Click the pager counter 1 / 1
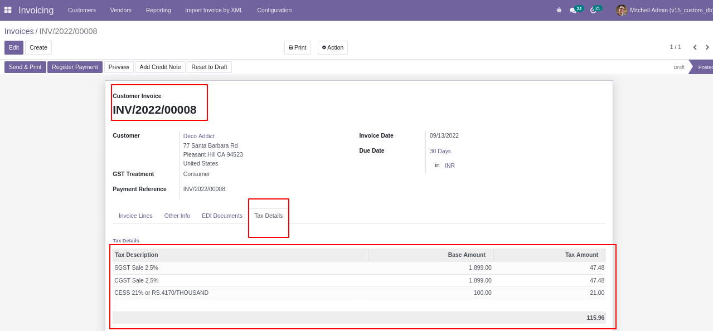713x331 pixels. coord(676,47)
